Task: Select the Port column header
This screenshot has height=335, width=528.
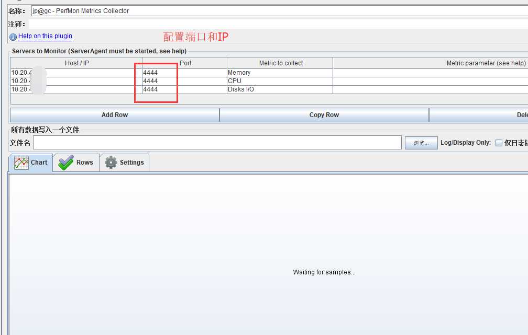Action: 185,63
